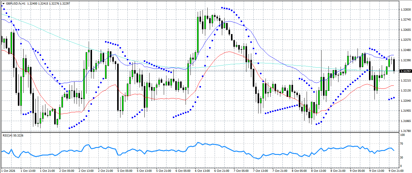Click the 1.31780 price axis label
The height and width of the screenshot is (173, 412).
[x=405, y=131]
